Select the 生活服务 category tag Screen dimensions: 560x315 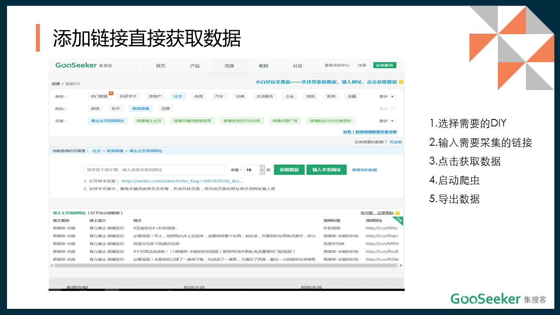(265, 96)
